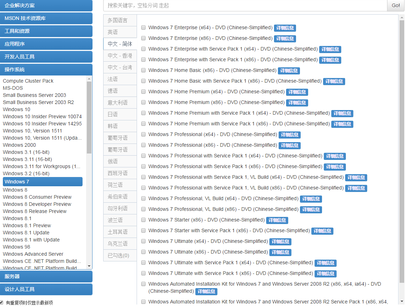The height and width of the screenshot is (307, 406).
Task: Select Windows Advanced Server entry
Action: coord(33,254)
